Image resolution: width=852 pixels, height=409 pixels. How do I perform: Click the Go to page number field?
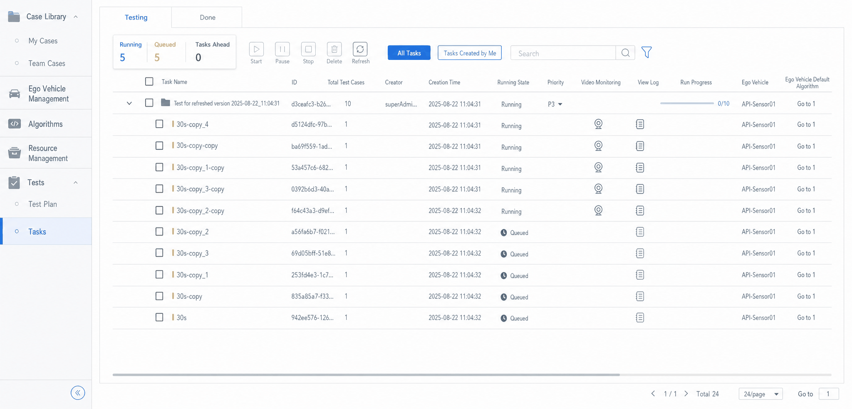(829, 394)
